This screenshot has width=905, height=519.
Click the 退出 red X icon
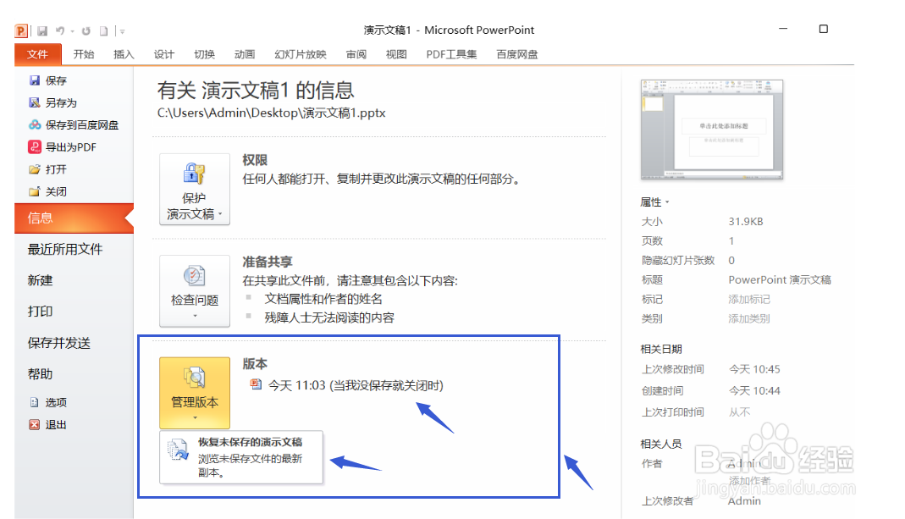click(x=35, y=425)
